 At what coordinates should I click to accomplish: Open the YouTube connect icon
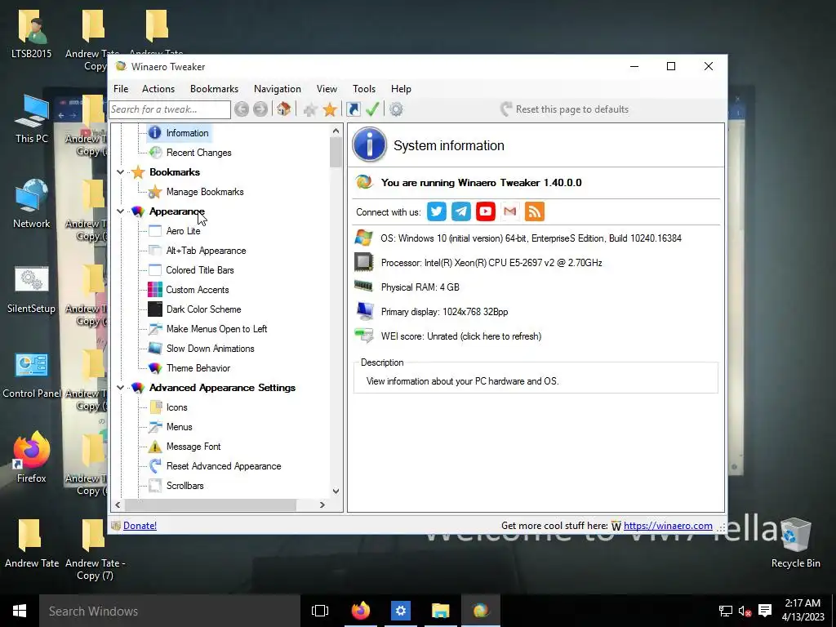point(485,211)
